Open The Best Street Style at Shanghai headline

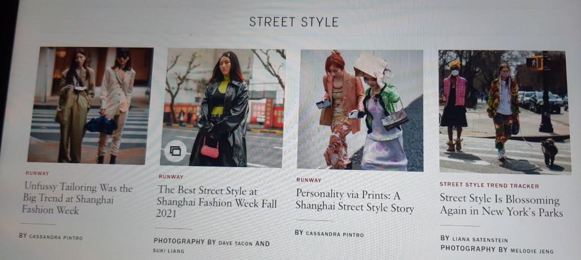point(217,202)
